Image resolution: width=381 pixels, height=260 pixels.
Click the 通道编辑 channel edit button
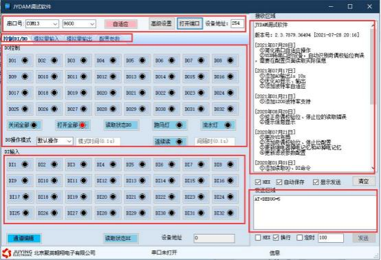[x=24, y=239]
